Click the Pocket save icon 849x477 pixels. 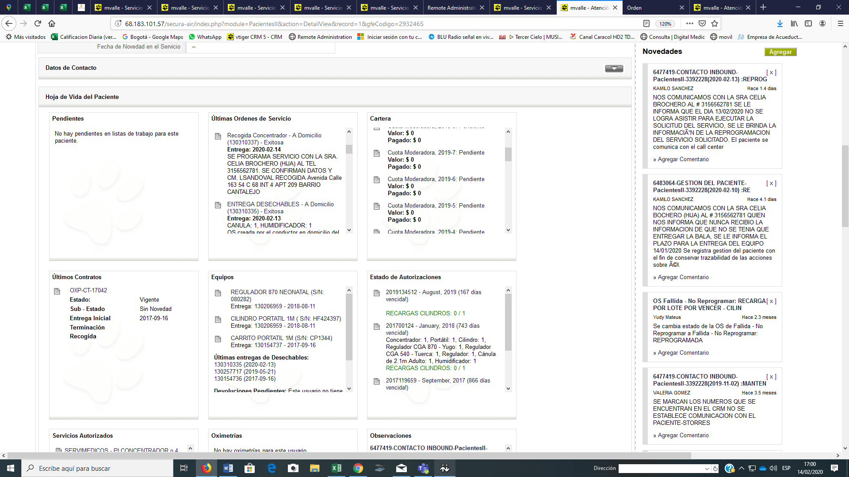pyautogui.click(x=702, y=23)
